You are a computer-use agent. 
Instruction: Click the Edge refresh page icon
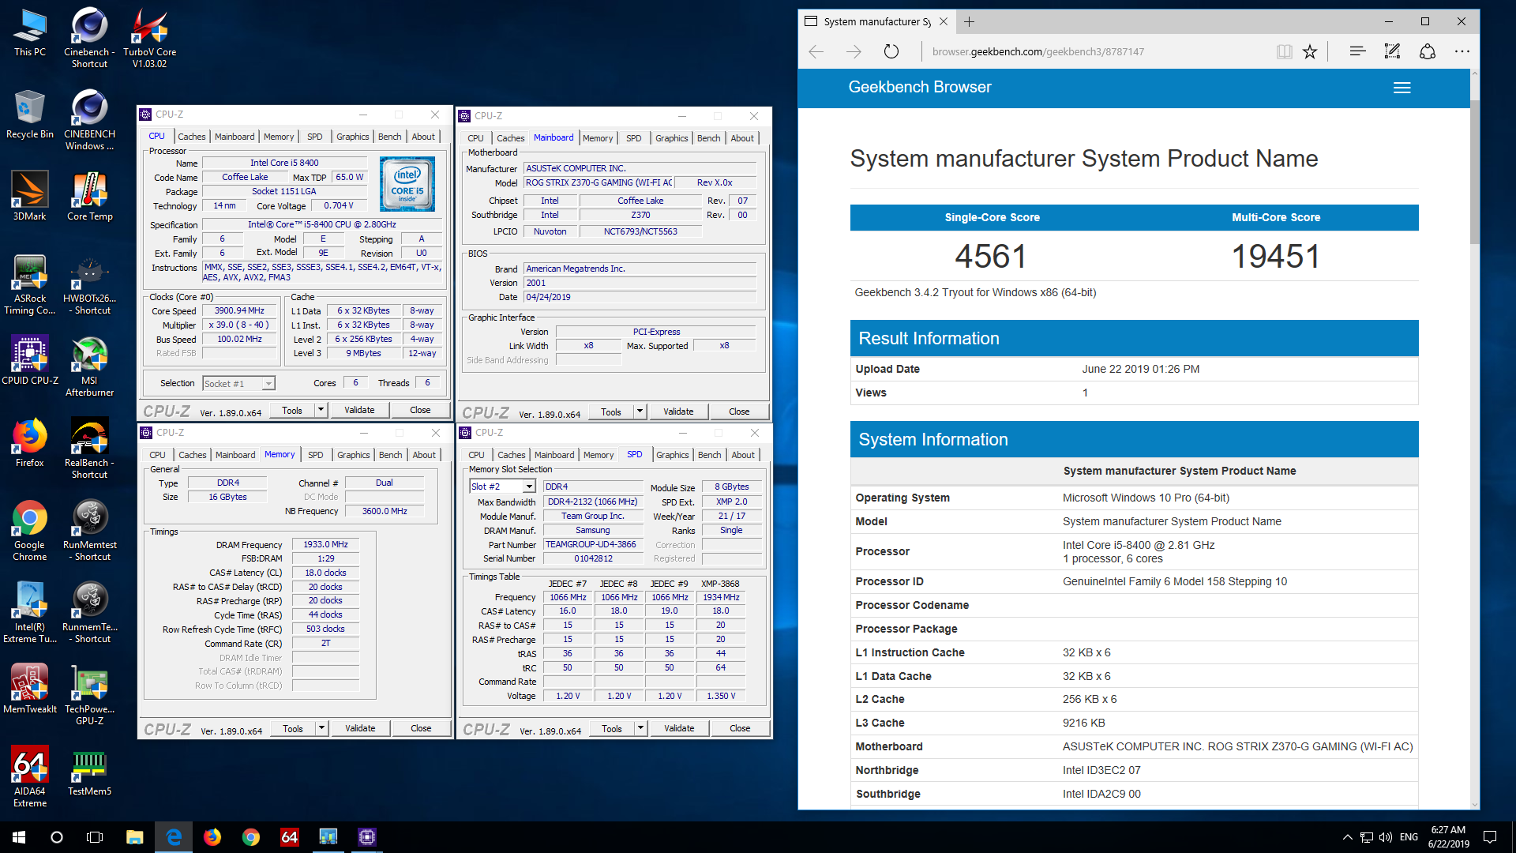tap(891, 51)
